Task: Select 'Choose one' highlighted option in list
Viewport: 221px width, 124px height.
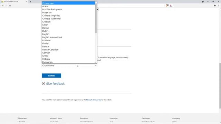Action: pyautogui.click(x=68, y=3)
